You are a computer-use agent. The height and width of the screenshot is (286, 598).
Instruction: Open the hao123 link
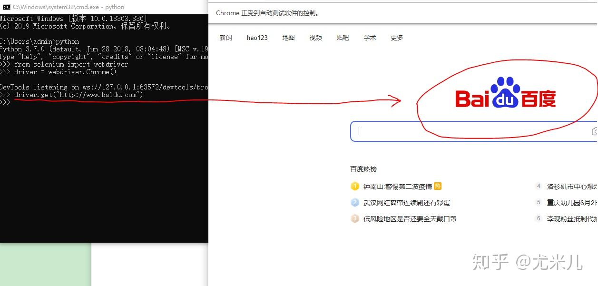(257, 37)
